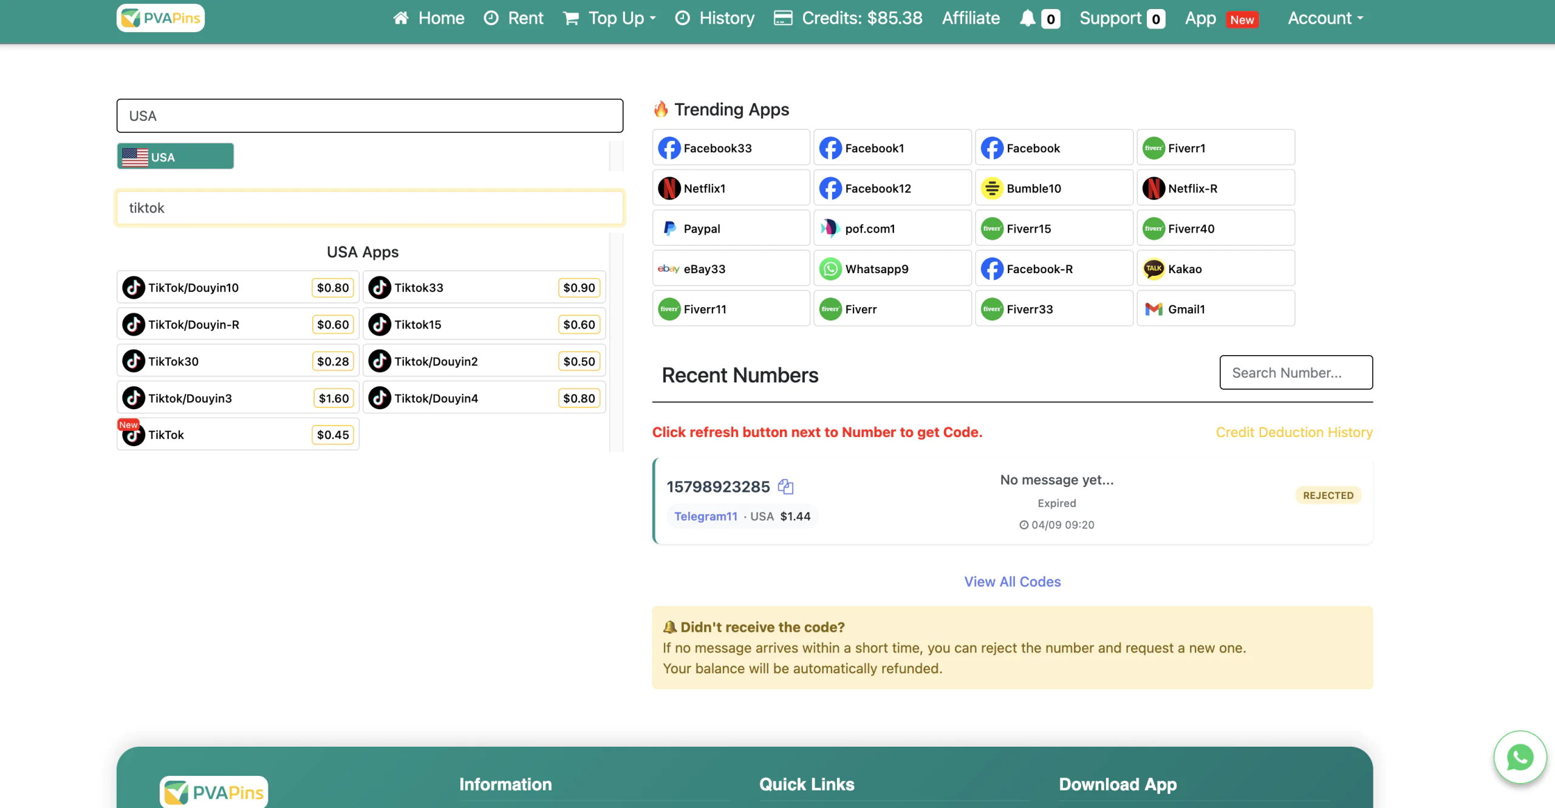Viewport: 1555px width, 808px height.
Task: Go to Home in navigation bar
Action: click(x=429, y=18)
